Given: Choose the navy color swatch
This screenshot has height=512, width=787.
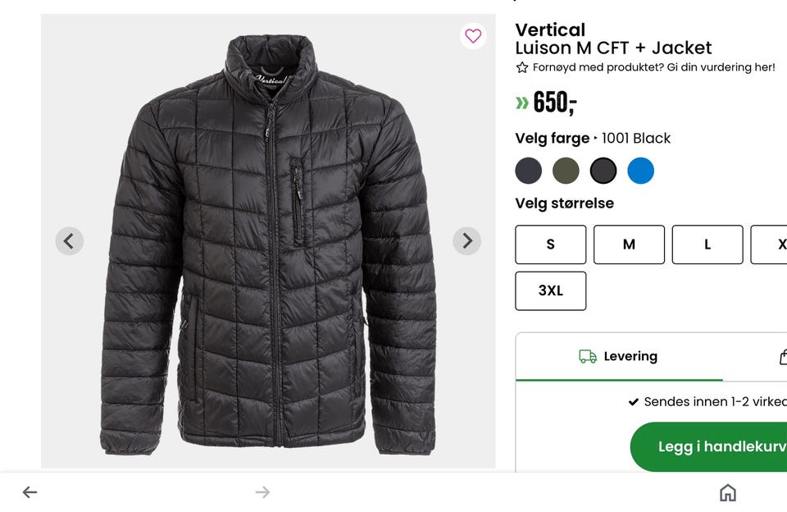Looking at the screenshot, I should point(529,171).
